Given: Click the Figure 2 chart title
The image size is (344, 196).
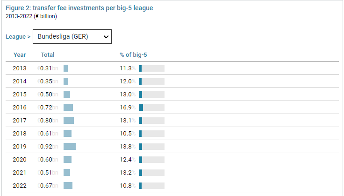Looking at the screenshot, I should [x=79, y=8].
